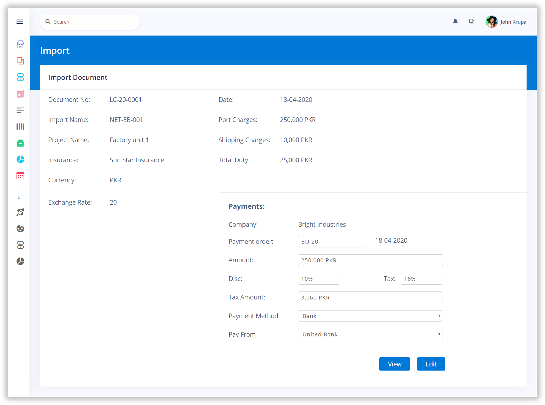The width and height of the screenshot is (545, 405).
Task: Select the green archive box sidebar icon
Action: point(20,143)
